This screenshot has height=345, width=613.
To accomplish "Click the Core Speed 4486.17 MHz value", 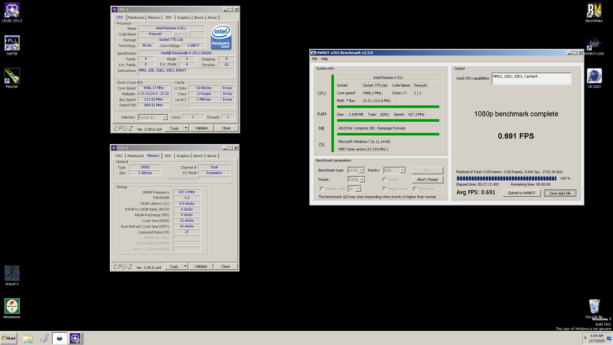I will (x=154, y=88).
